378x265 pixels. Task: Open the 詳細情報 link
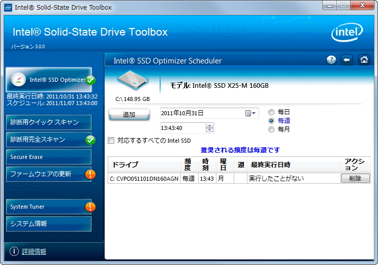pos(34,251)
